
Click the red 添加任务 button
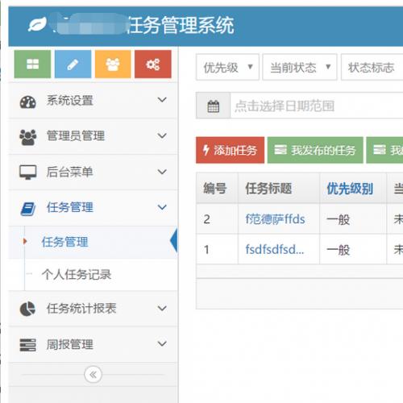pyautogui.click(x=230, y=150)
